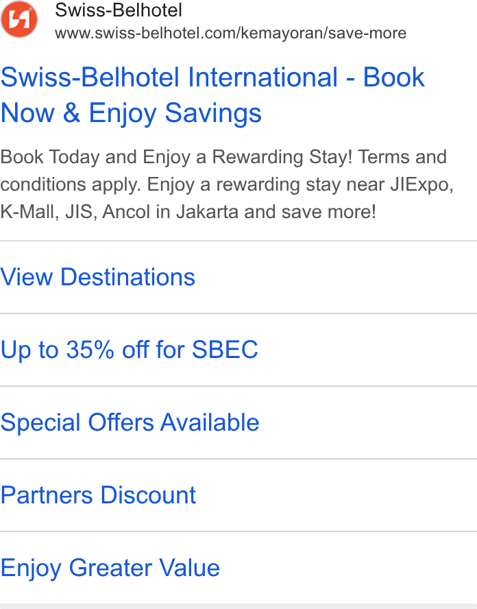Image resolution: width=477 pixels, height=609 pixels.
Task: Click the red Swiss-Belhotel logo icon
Action: click(x=19, y=19)
